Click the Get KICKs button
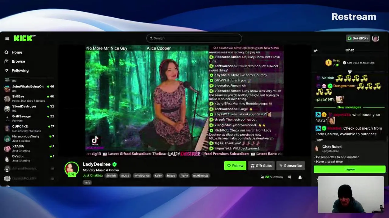This screenshot has height=218, width=389. 358,38
